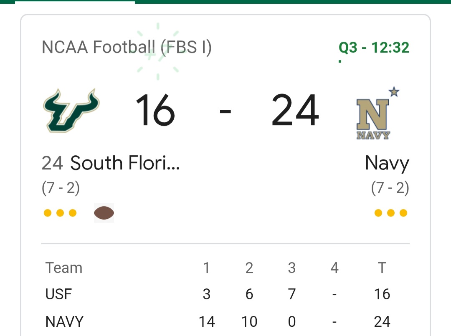451x336 pixels.
Task: Select the active tab underline at top
Action: [x=75, y=2]
